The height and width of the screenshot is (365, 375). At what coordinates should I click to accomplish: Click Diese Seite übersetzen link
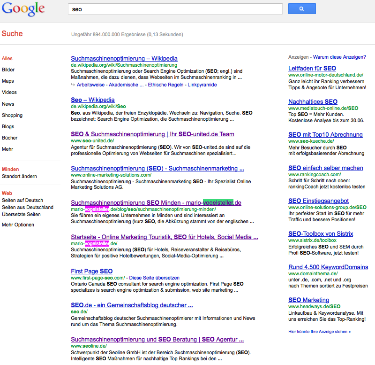pos(154,278)
